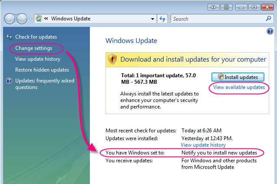Open help using blue question mark icon
The height and width of the screenshot is (184, 277).
(x=270, y=31)
